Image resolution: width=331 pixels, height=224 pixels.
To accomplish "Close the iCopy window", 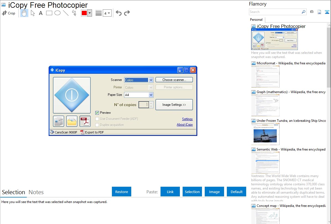I will [x=193, y=70].
